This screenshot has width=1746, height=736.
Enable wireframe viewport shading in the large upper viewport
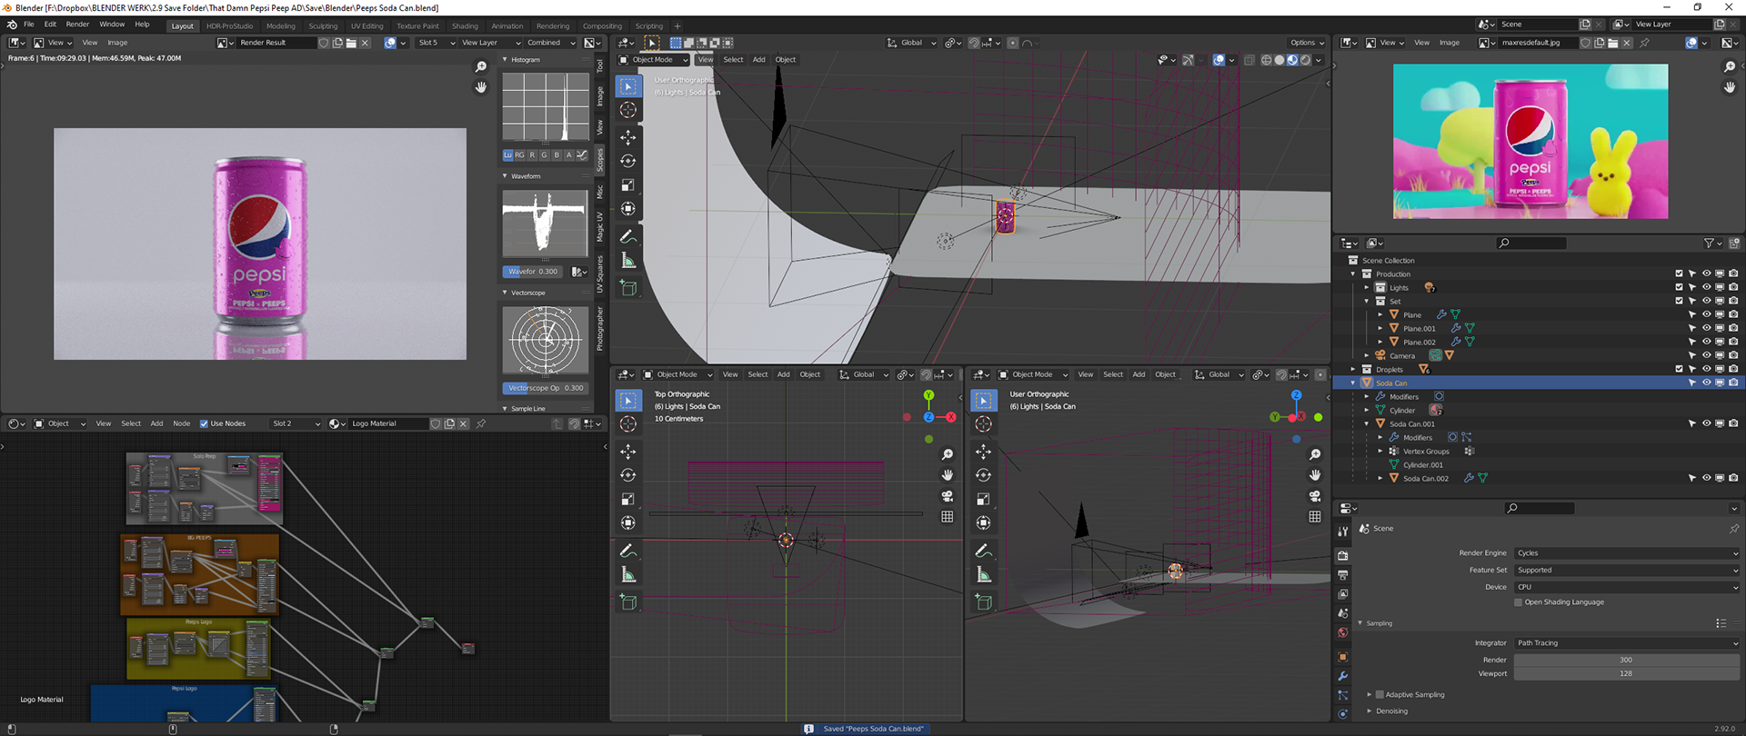pos(1267,60)
